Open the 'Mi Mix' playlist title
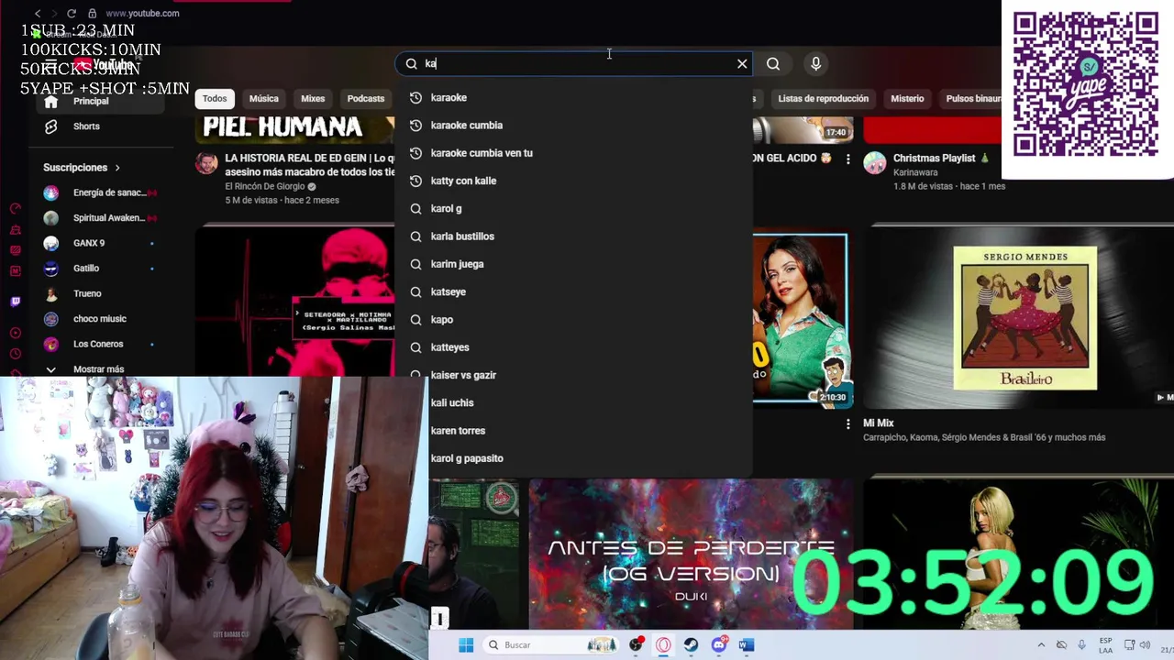1174x660 pixels. click(x=878, y=423)
